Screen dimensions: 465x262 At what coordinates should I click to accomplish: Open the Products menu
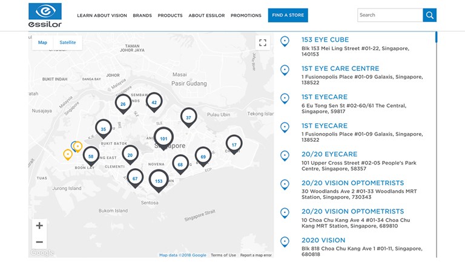[x=170, y=15]
